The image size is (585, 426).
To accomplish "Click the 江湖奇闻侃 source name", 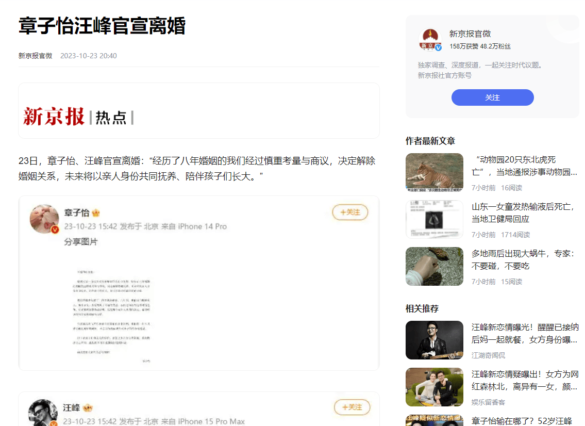I will tap(488, 355).
